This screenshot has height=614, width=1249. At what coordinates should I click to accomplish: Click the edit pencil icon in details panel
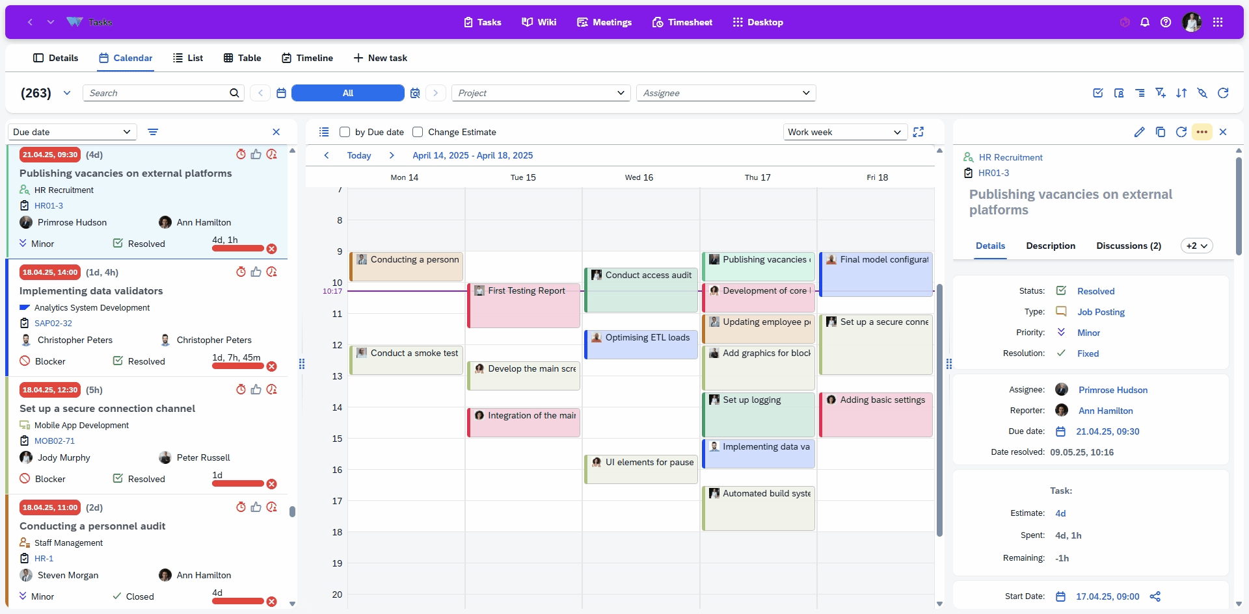(x=1139, y=132)
